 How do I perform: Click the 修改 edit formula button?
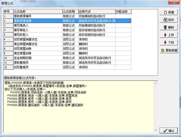click(169, 20)
